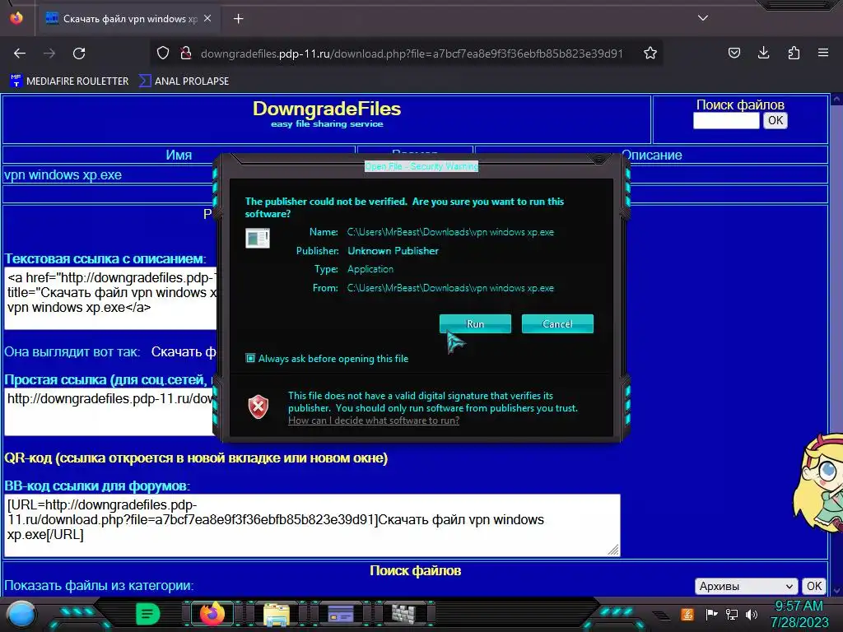843x632 pixels.
Task: Click the 'Описание' column header
Action: 652,155
